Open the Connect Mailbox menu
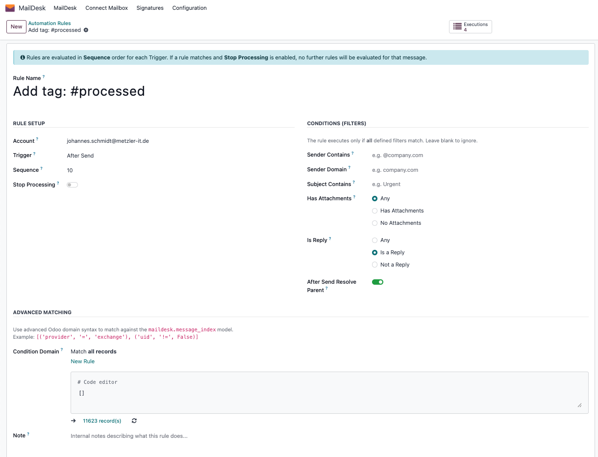 [x=106, y=8]
